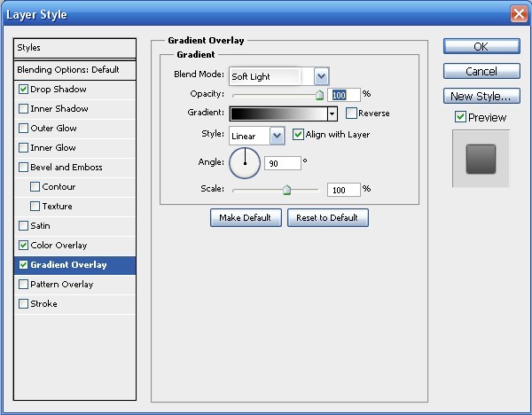Click the Angle value input field
532x415 pixels.
tap(282, 163)
